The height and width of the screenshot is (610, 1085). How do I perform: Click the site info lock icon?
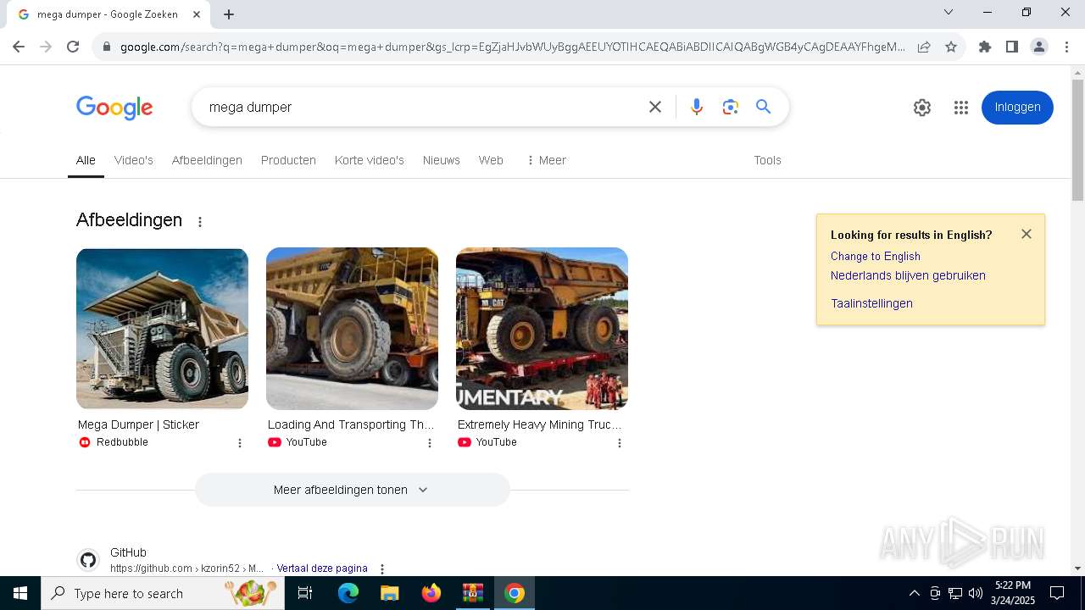[x=107, y=47]
